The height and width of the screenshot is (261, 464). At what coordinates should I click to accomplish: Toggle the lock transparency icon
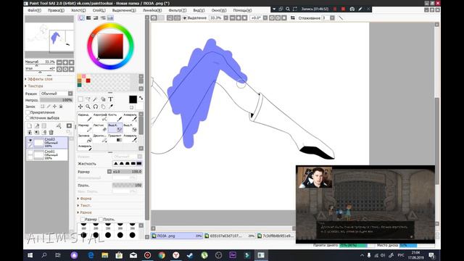42,107
